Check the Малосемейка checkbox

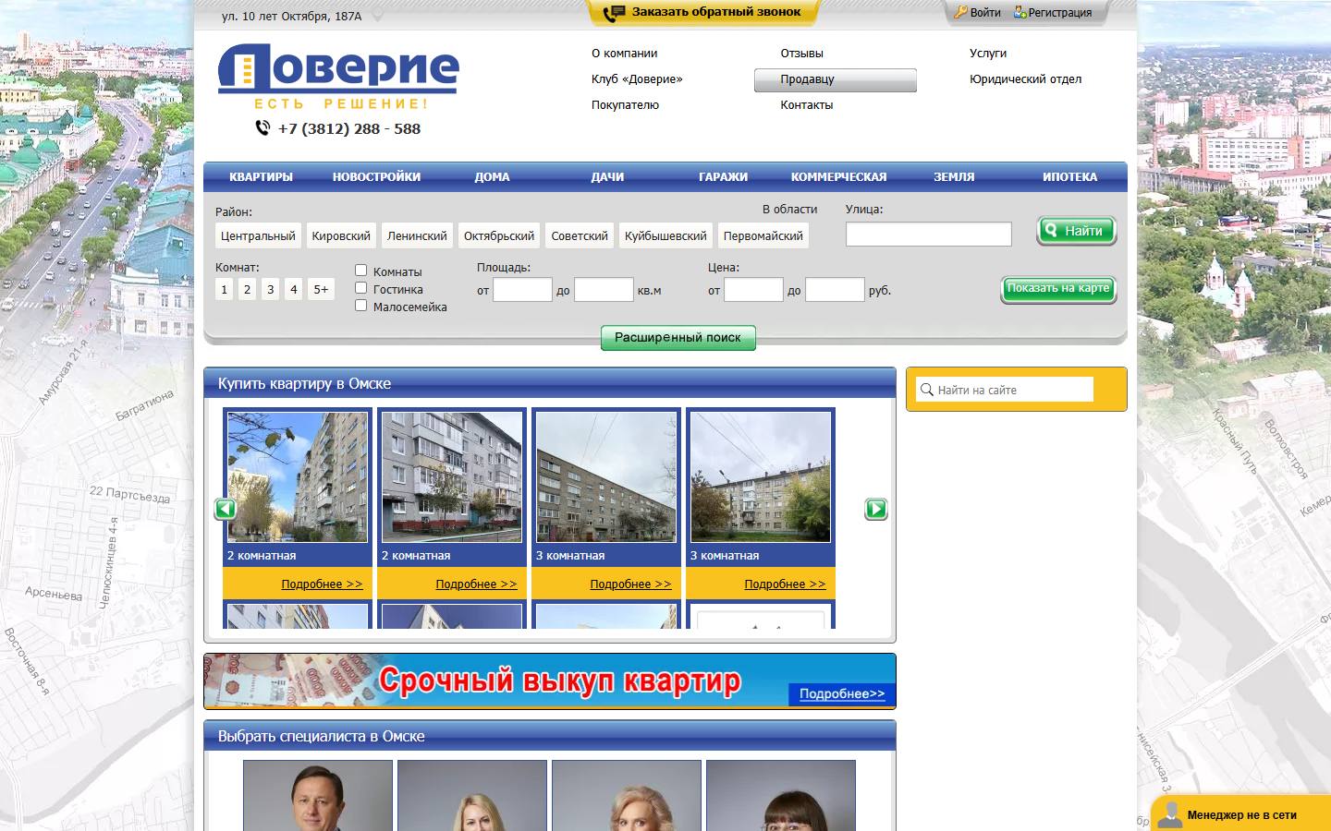361,306
